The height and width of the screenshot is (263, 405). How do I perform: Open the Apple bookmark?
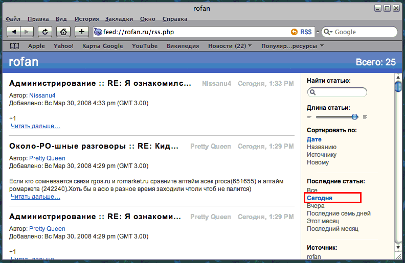(x=36, y=46)
